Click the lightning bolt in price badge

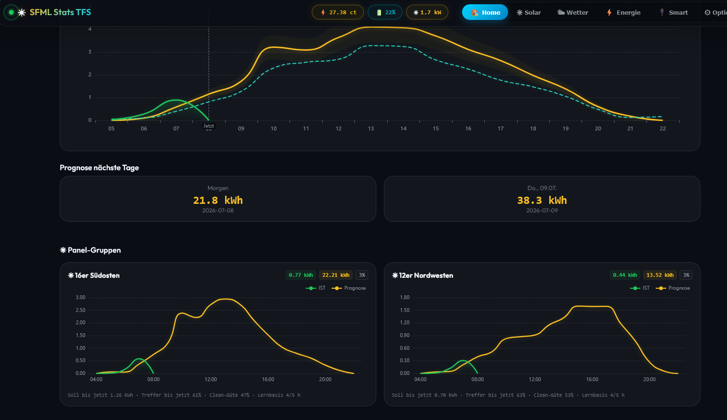click(x=323, y=12)
